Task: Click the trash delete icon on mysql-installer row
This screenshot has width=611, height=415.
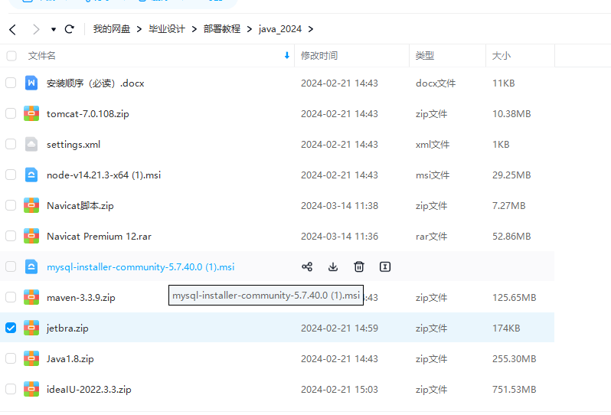Action: 359,266
